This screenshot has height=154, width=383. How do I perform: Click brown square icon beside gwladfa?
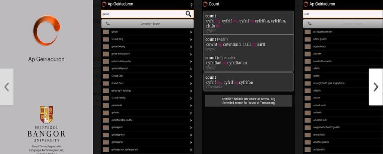[106, 113]
